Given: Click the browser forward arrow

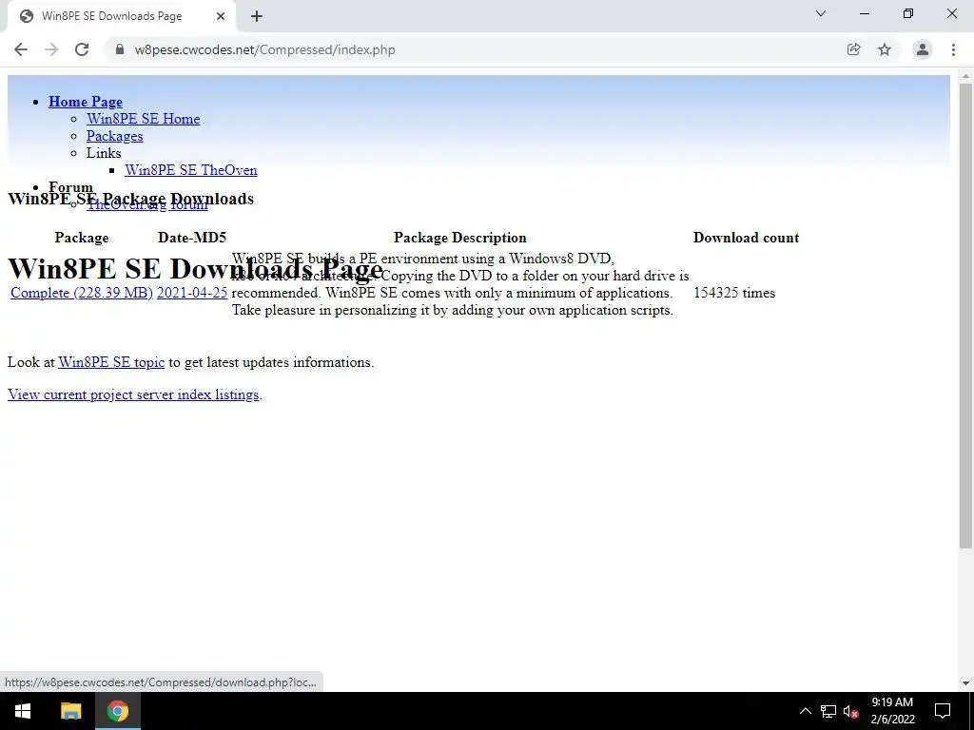Looking at the screenshot, I should click(x=51, y=49).
